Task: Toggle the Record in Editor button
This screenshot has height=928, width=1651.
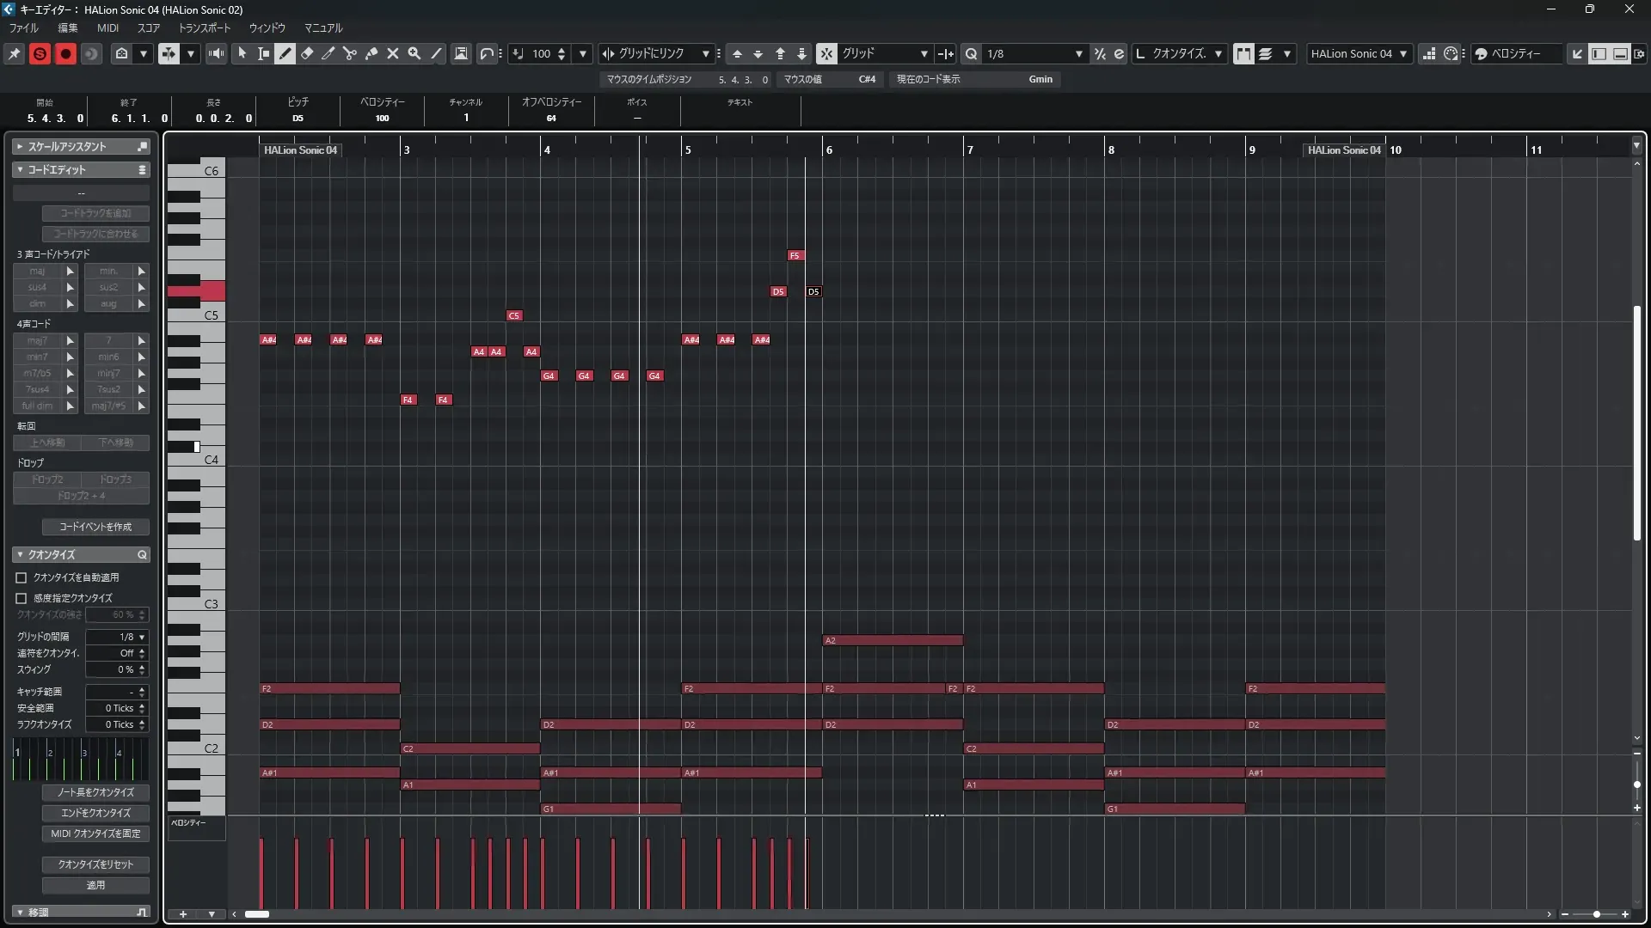Action: (x=65, y=53)
